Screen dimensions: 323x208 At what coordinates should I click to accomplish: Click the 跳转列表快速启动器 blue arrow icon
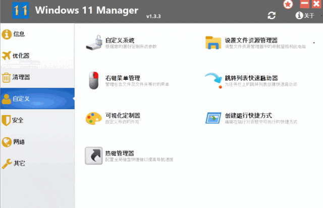(213, 80)
